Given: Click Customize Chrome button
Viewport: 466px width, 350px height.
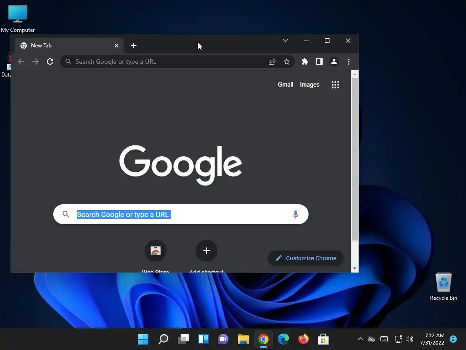Looking at the screenshot, I should pos(306,258).
